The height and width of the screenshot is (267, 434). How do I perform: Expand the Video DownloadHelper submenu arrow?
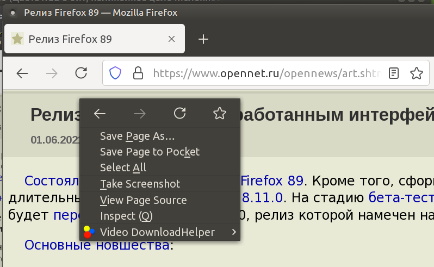[234, 232]
